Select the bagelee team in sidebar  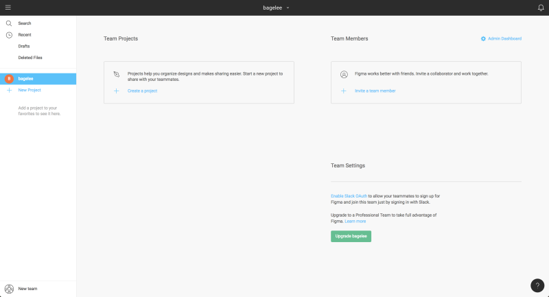(x=38, y=79)
